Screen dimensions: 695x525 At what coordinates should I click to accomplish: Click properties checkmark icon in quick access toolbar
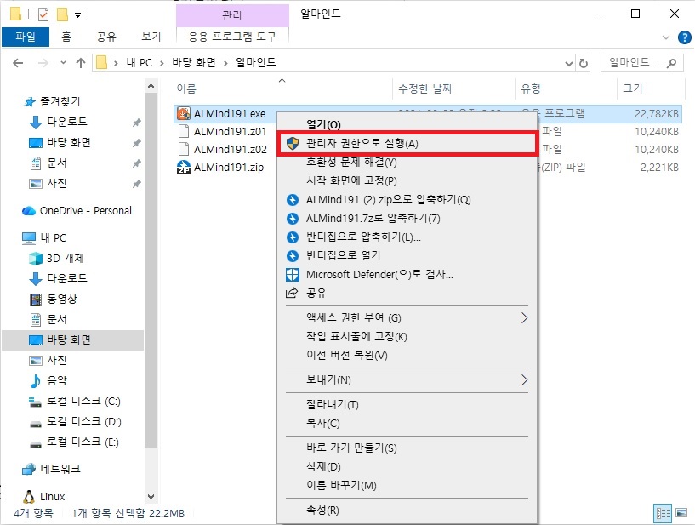point(43,14)
